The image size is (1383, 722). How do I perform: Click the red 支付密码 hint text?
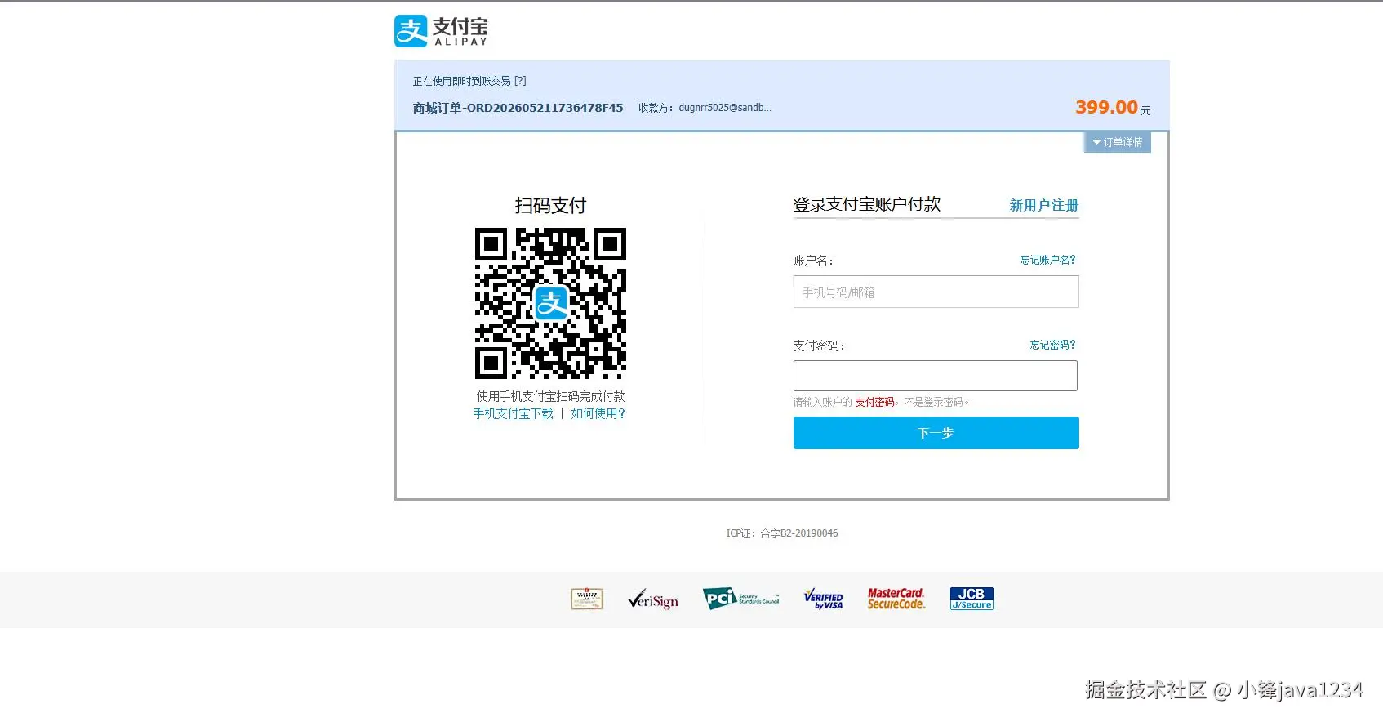tap(874, 402)
